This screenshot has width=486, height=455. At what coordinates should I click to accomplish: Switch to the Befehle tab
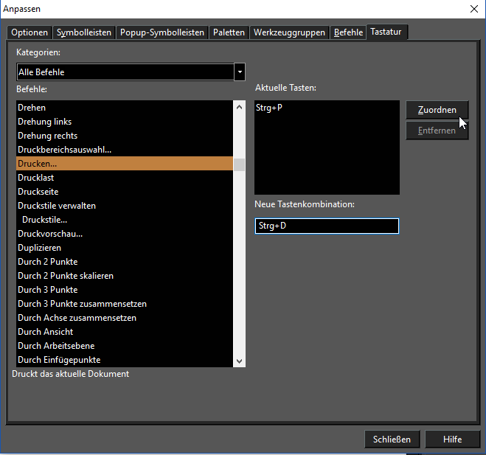tap(348, 32)
